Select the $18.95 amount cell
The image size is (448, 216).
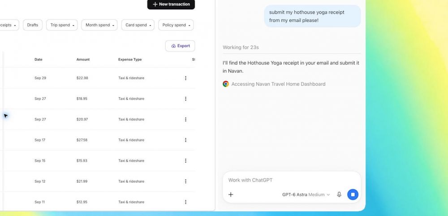82,99
